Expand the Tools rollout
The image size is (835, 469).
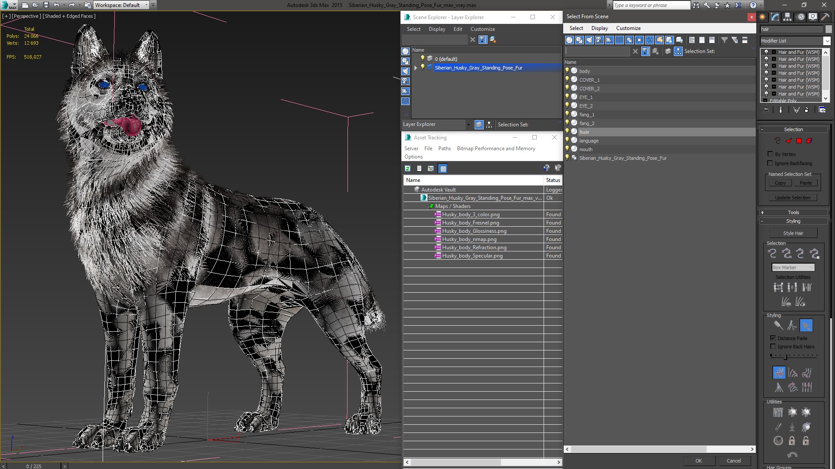pyautogui.click(x=793, y=212)
